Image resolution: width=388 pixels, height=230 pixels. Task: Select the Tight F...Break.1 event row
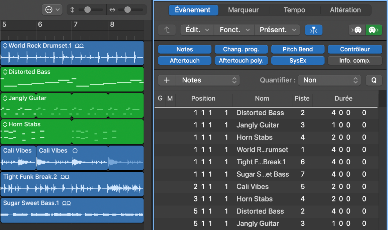(266, 162)
